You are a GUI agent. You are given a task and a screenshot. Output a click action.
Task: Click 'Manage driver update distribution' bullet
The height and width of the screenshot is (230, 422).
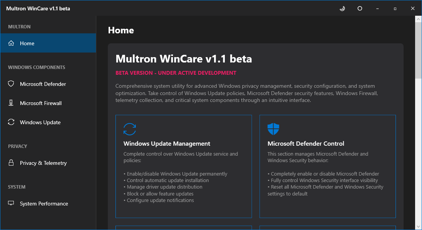pyautogui.click(x=163, y=187)
